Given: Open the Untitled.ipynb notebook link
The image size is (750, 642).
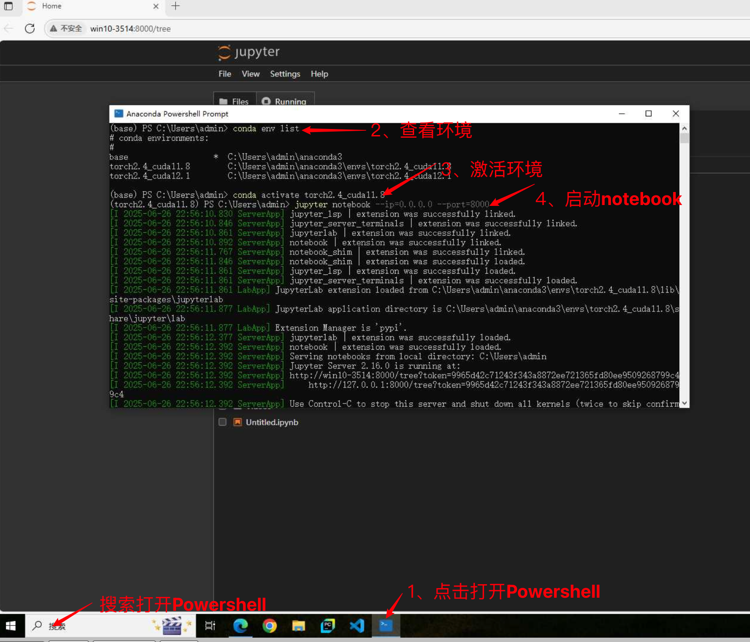Looking at the screenshot, I should (x=272, y=422).
